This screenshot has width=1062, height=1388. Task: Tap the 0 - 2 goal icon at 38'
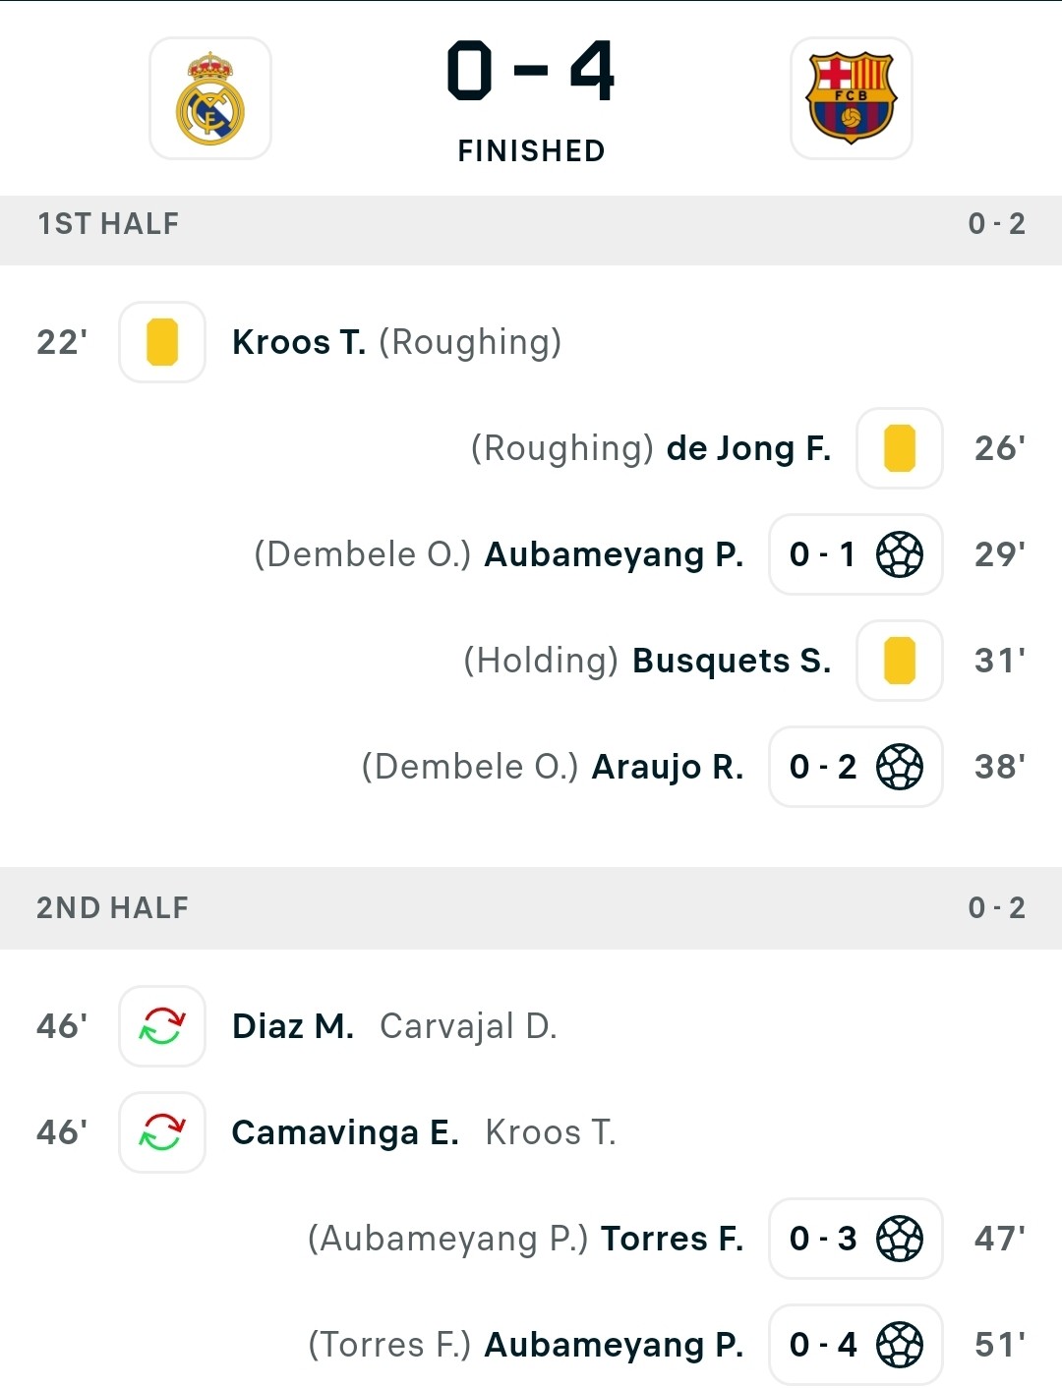[x=855, y=767]
